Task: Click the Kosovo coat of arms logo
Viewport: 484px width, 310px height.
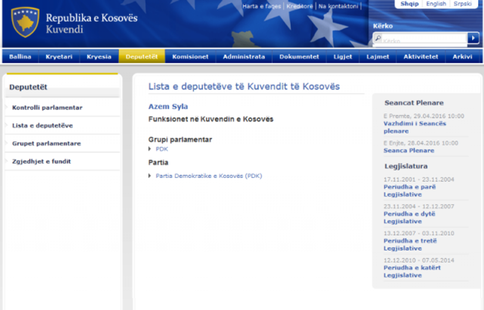Action: [x=25, y=22]
